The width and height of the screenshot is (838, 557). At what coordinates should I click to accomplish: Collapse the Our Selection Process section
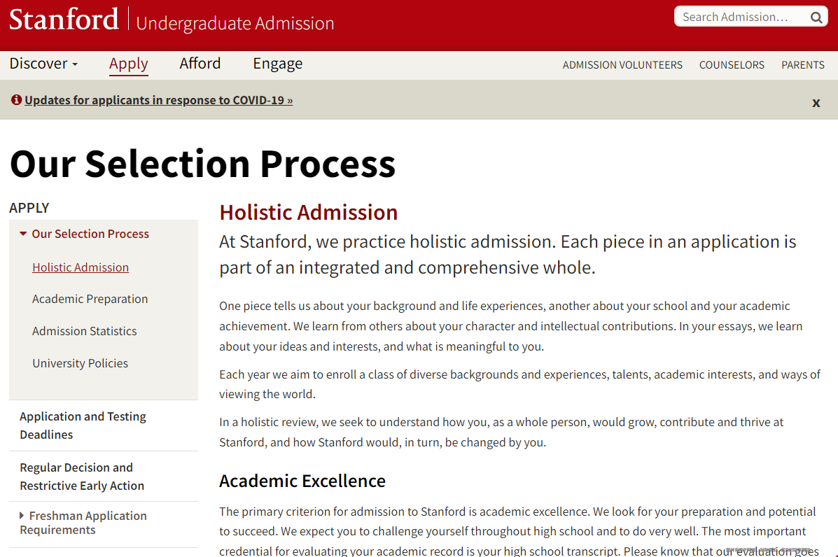23,234
